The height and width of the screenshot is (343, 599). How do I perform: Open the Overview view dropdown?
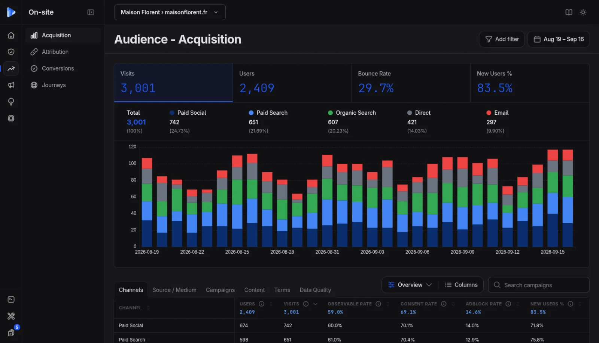pos(410,285)
